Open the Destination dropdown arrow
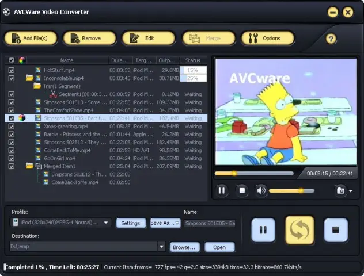364x276 pixels. point(162,247)
